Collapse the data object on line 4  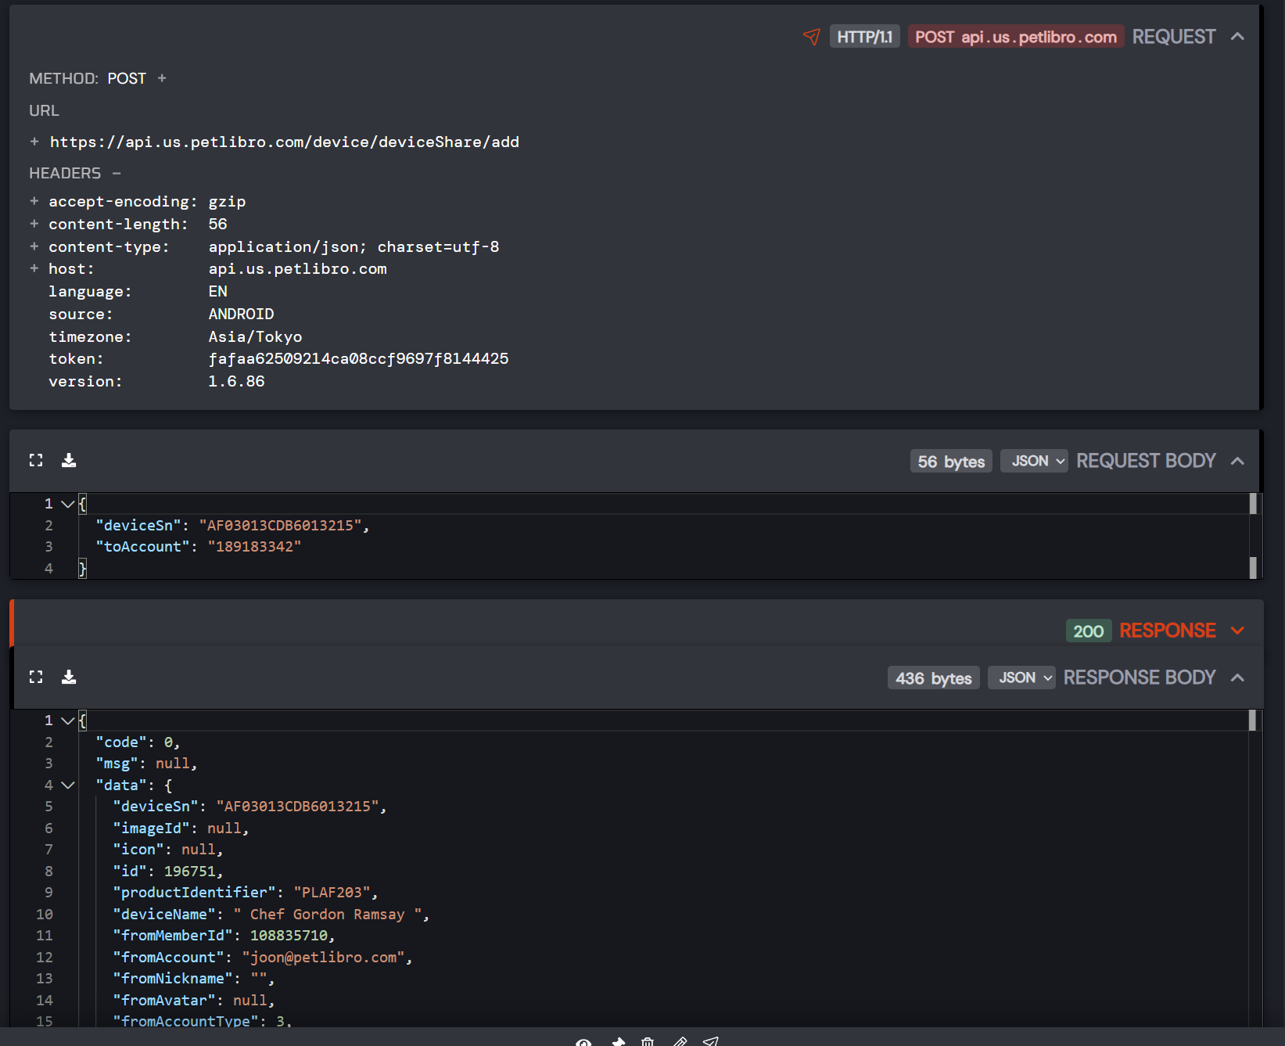[x=67, y=785]
